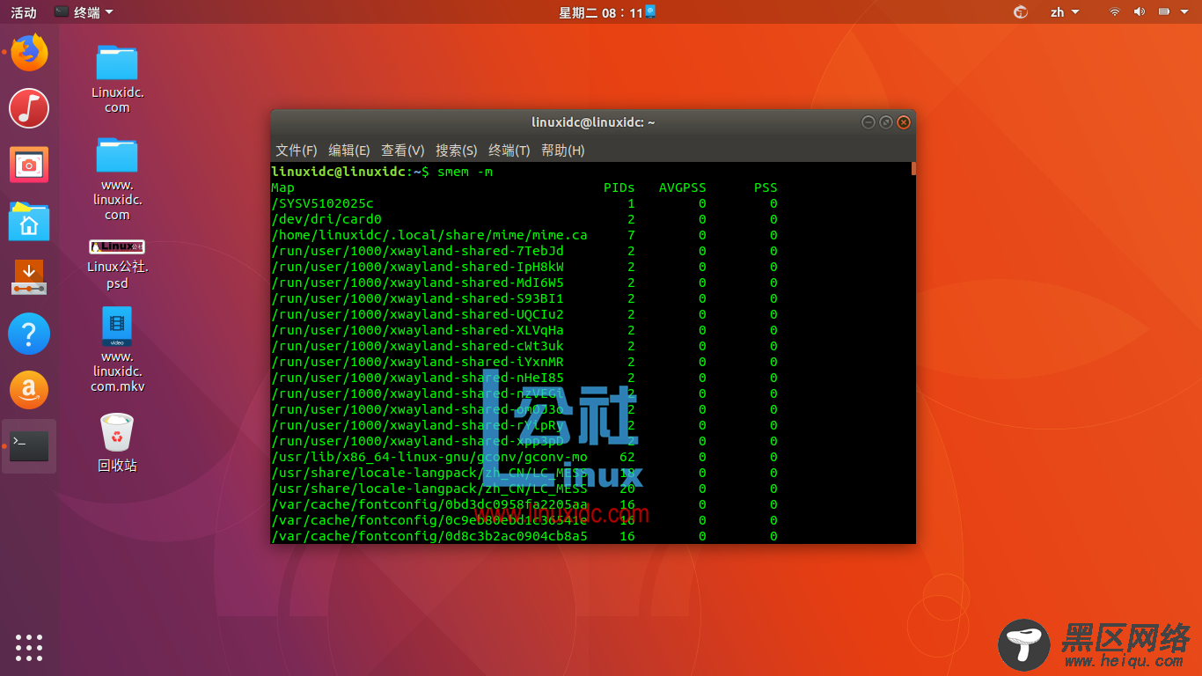Click the Map column header
1202x676 pixels.
click(282, 187)
